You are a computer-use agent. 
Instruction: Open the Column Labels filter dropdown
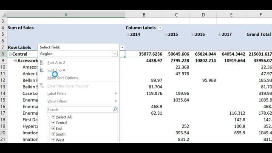pyautogui.click(x=160, y=28)
